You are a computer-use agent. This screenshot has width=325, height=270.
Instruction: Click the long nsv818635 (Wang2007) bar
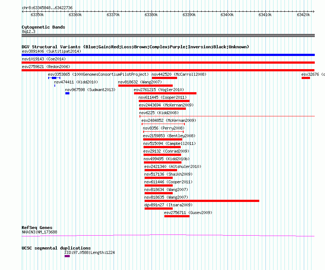[x=202, y=201]
